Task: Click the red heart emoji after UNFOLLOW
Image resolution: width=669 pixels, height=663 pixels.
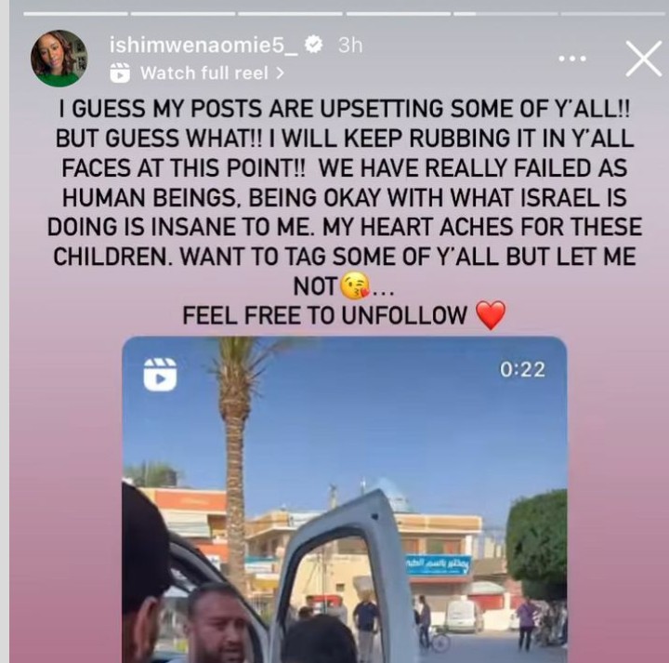Action: pos(491,315)
